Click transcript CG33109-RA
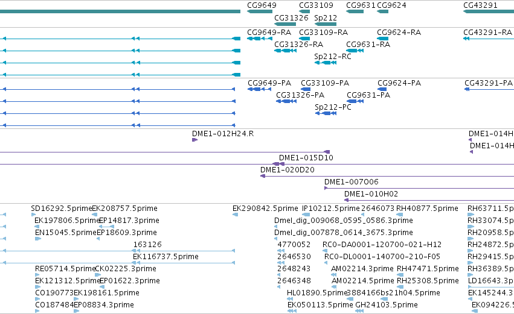514x314 pixels. 323,33
